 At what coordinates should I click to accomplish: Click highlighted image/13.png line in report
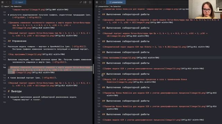coord(50,70)
